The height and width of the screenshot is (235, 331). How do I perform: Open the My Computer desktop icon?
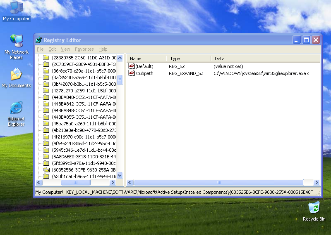coord(16,11)
